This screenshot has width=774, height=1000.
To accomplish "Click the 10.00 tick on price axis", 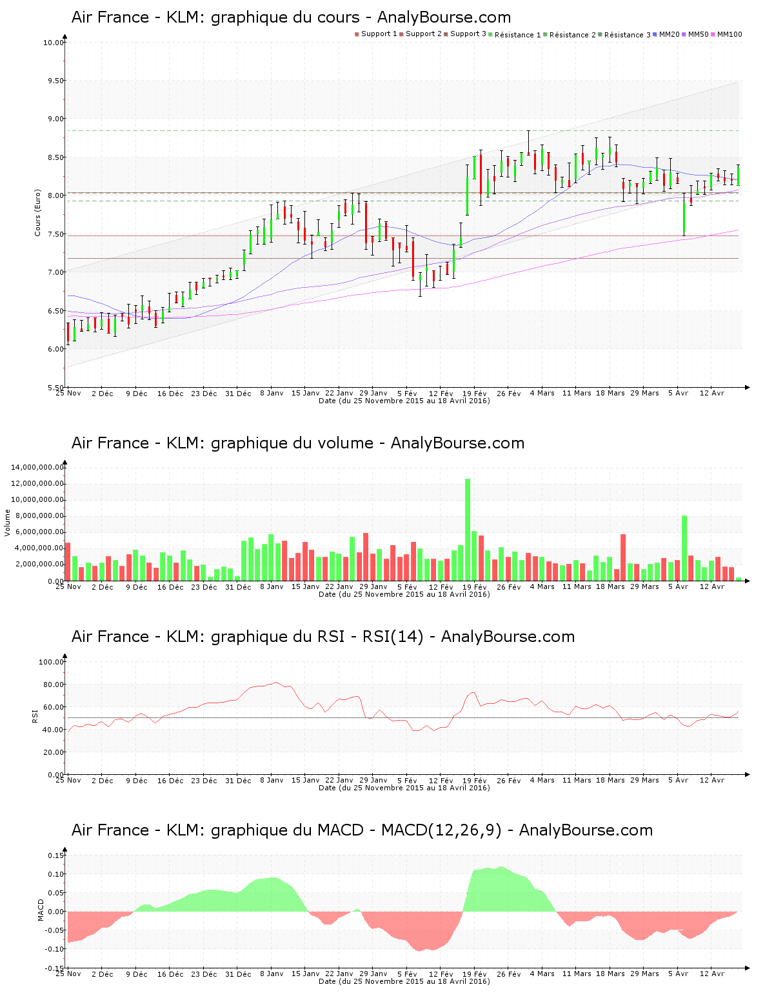I will pyautogui.click(x=54, y=43).
